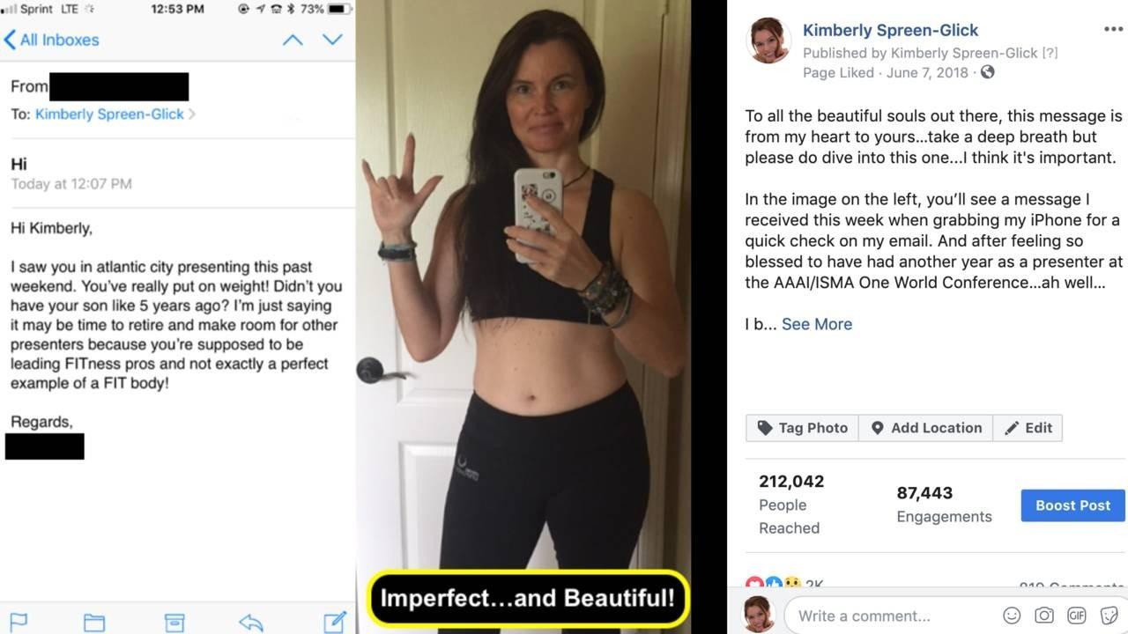This screenshot has width=1128, height=634.
Task: Archive the email message
Action: click(x=174, y=622)
